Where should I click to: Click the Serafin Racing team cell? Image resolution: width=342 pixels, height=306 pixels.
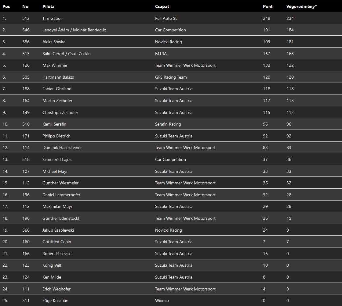(168, 124)
